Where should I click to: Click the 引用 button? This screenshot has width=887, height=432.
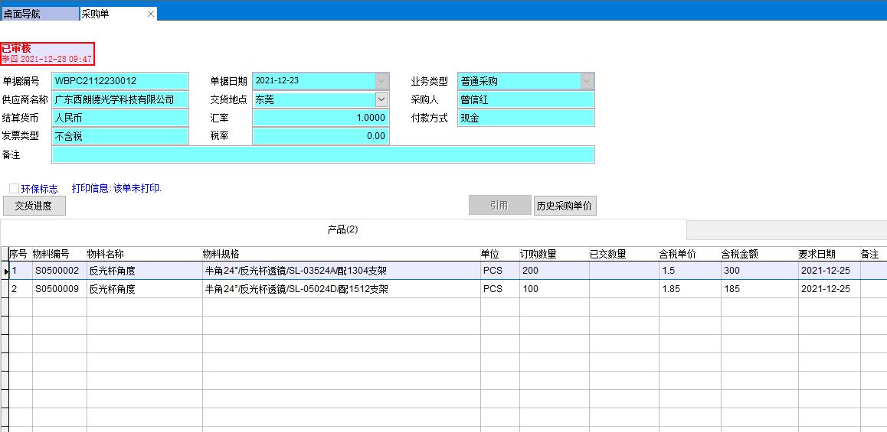(499, 206)
